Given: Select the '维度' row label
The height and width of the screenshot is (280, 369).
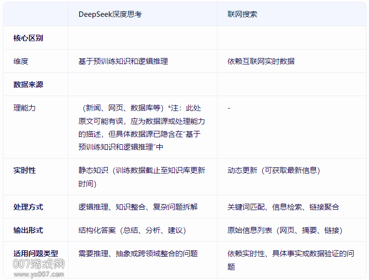Looking at the screenshot, I should pos(21,61).
